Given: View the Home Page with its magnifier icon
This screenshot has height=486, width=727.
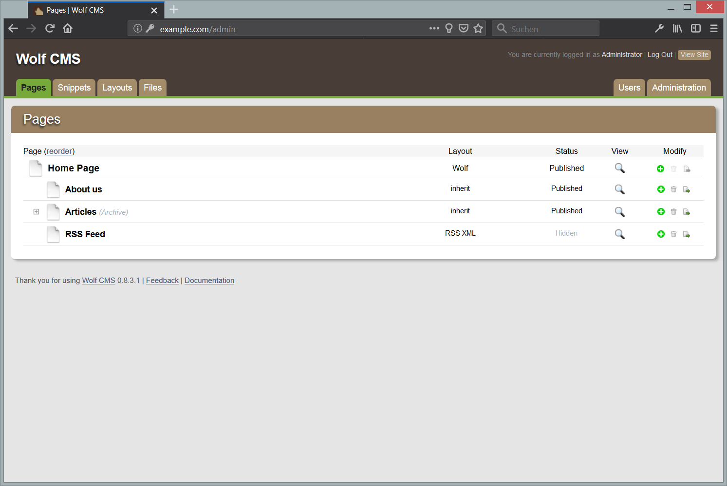Looking at the screenshot, I should click(619, 168).
